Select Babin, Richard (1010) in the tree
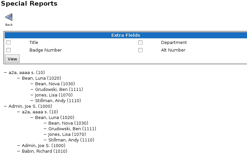The width and height of the screenshot is (247, 154). [x=44, y=151]
